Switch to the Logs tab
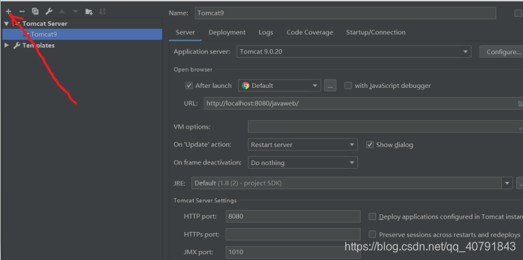 click(266, 32)
